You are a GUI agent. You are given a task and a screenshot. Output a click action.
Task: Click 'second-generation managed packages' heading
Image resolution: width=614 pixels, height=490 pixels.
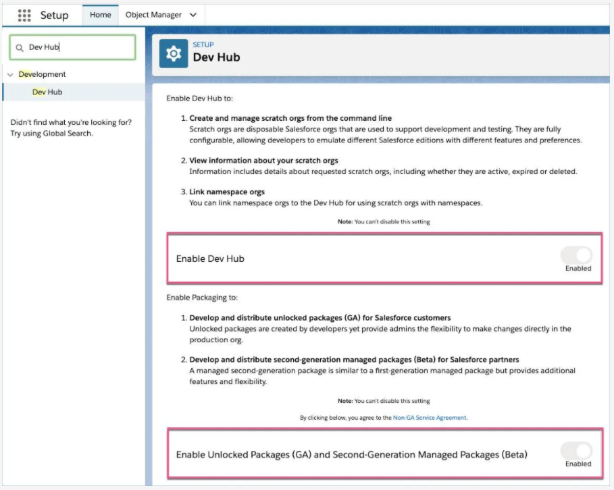pos(354,360)
